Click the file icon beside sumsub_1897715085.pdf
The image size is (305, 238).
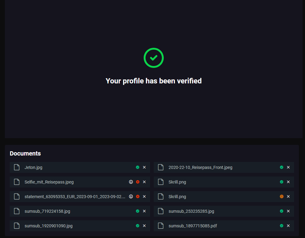161,226
